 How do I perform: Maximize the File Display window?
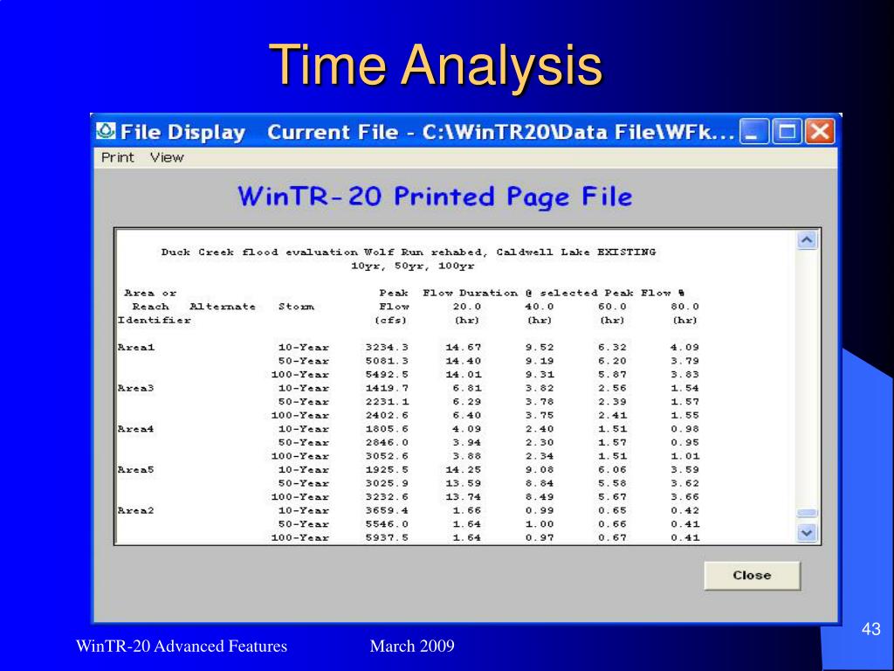tap(787, 132)
